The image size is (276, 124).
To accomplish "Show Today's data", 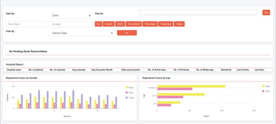I will 179,24.
